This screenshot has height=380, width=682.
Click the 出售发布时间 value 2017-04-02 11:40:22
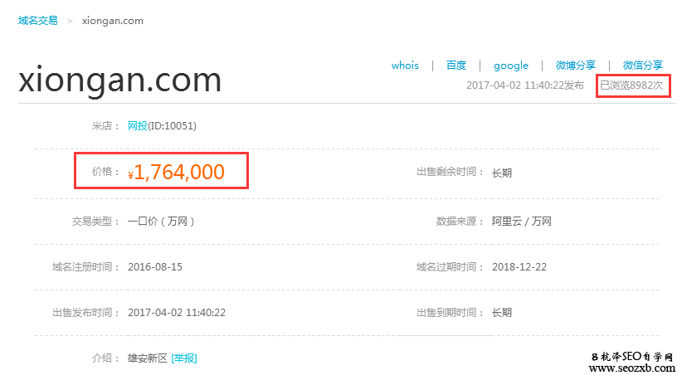point(177,313)
